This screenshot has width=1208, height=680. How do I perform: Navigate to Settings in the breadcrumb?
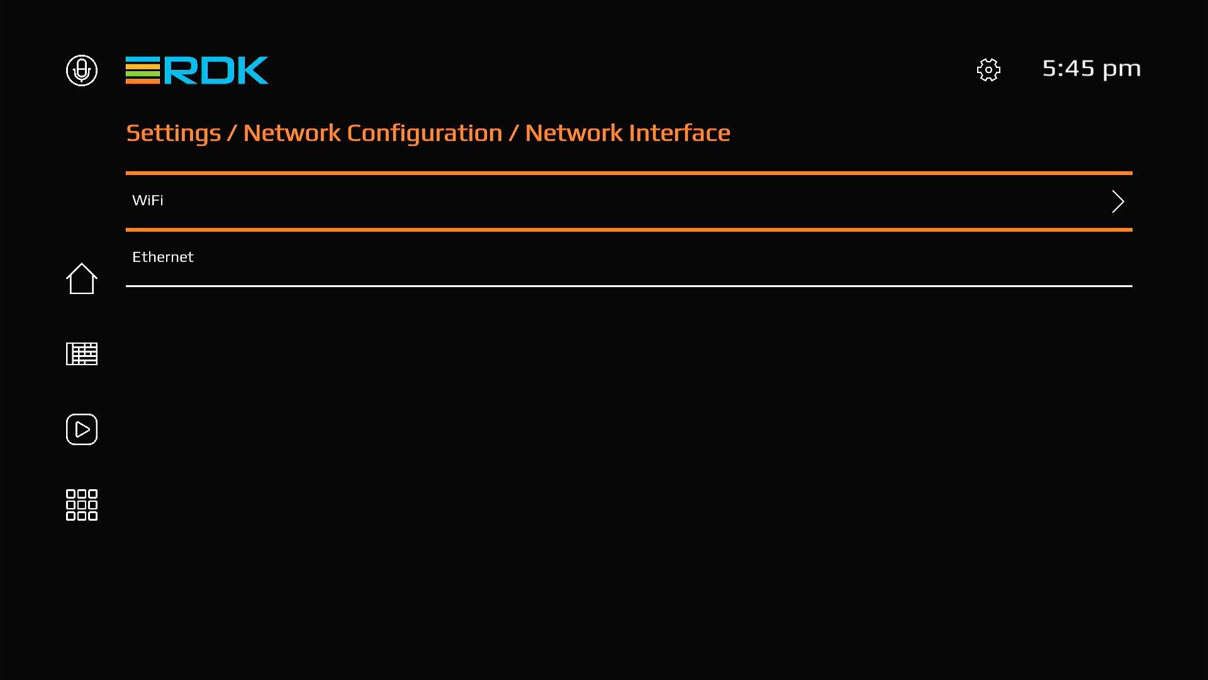pos(174,133)
